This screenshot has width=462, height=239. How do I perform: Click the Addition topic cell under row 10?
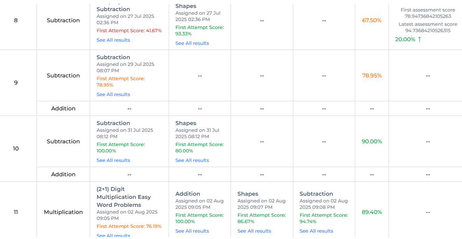63,174
